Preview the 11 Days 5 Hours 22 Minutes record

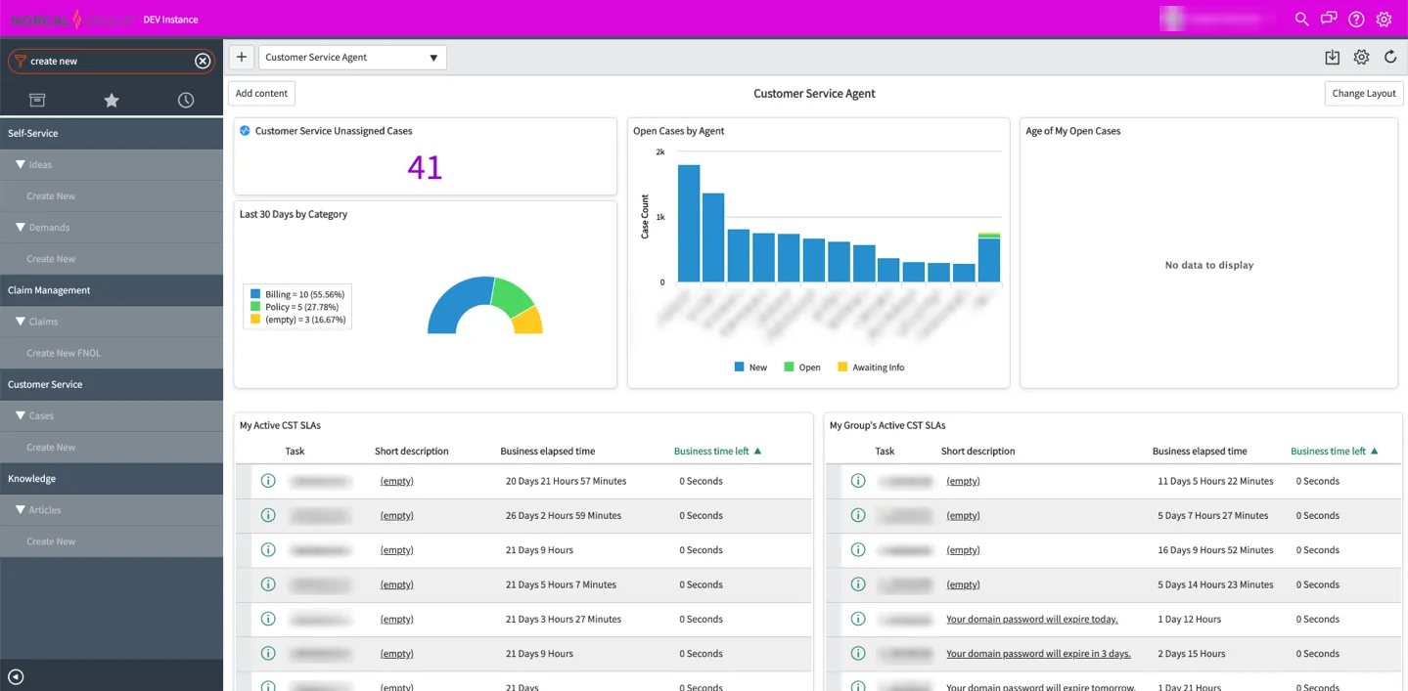click(858, 481)
